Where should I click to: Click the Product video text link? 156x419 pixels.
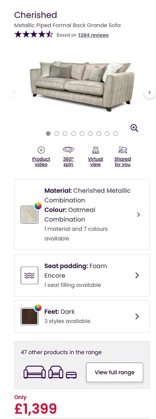[x=41, y=162]
